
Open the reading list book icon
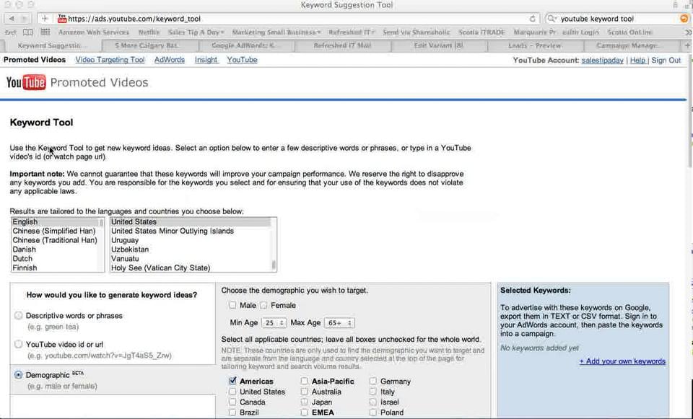coord(28,32)
